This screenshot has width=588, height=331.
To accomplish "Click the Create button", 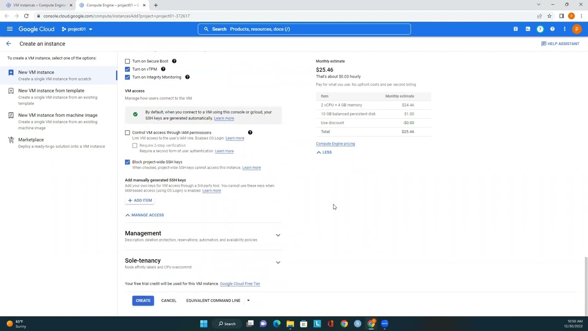I will tap(143, 301).
